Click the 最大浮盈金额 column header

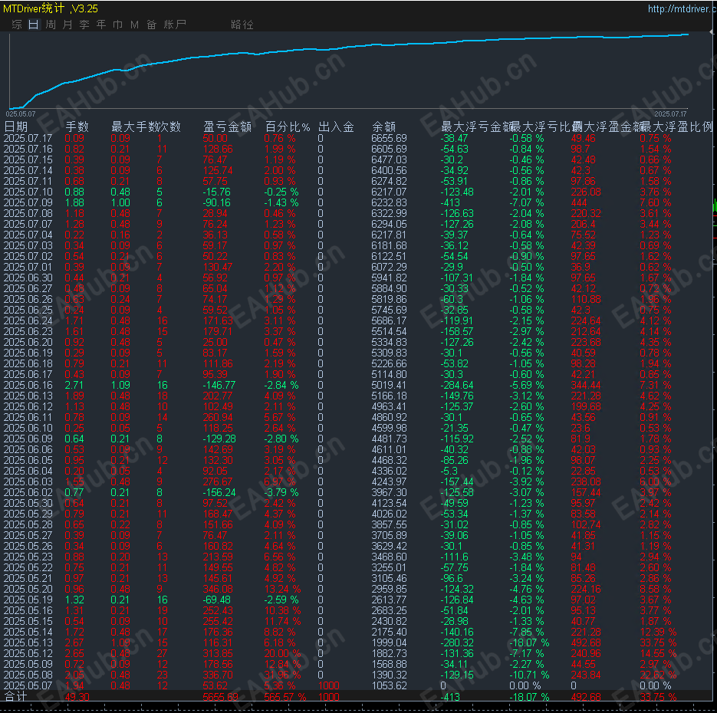tap(607, 127)
